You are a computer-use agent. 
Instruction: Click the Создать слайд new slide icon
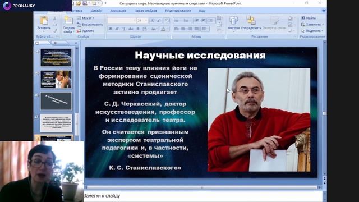(x=68, y=20)
